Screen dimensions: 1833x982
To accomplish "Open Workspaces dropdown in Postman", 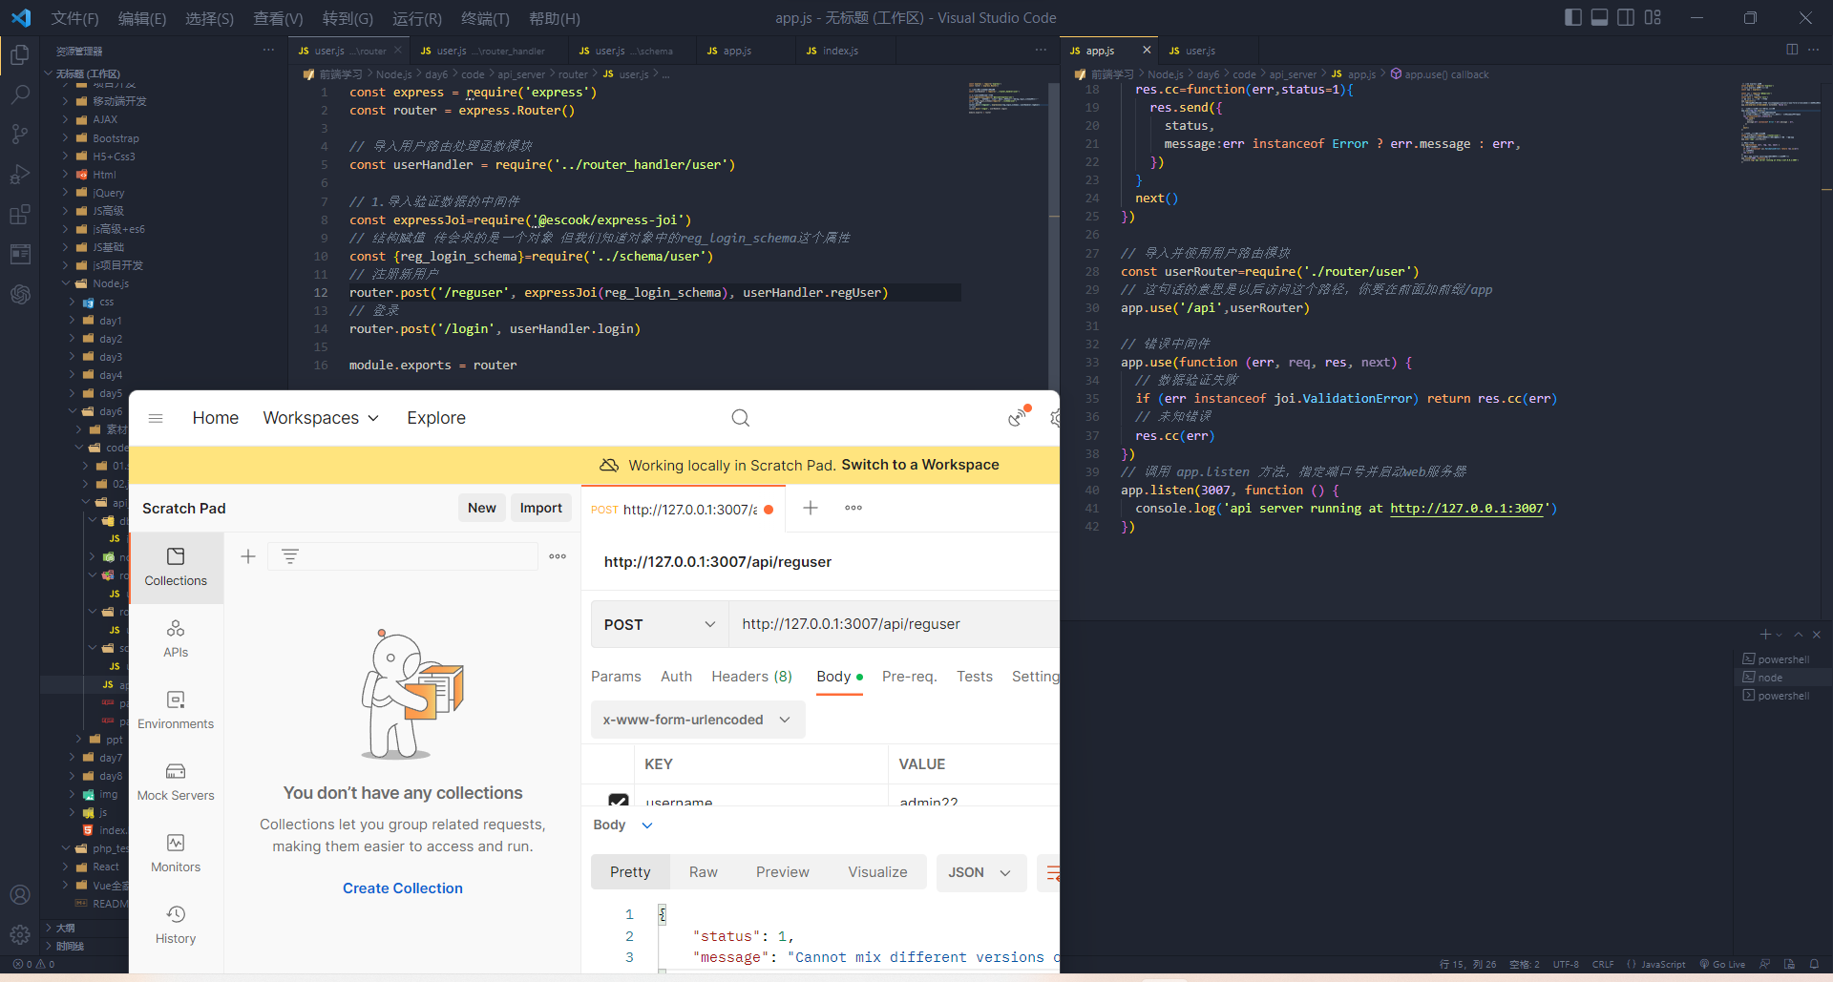I will point(321,418).
